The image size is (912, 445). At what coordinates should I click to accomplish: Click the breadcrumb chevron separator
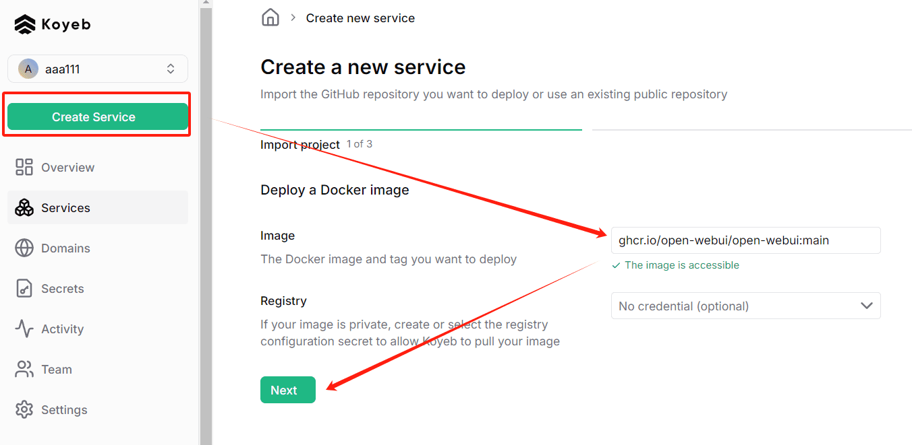tap(293, 18)
